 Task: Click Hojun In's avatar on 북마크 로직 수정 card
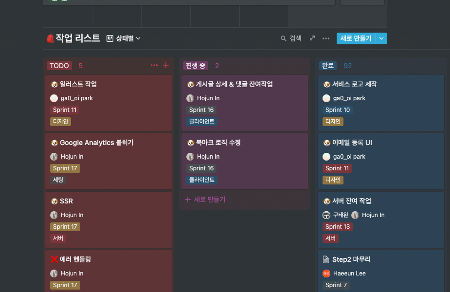[x=189, y=156]
